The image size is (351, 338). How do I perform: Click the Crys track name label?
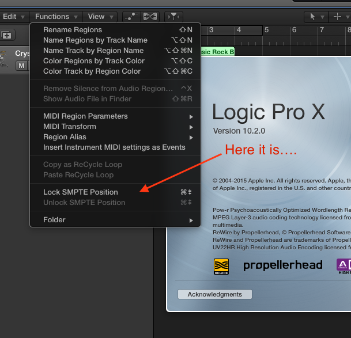[x=22, y=54]
